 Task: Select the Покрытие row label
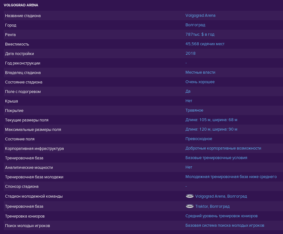(x=14, y=110)
